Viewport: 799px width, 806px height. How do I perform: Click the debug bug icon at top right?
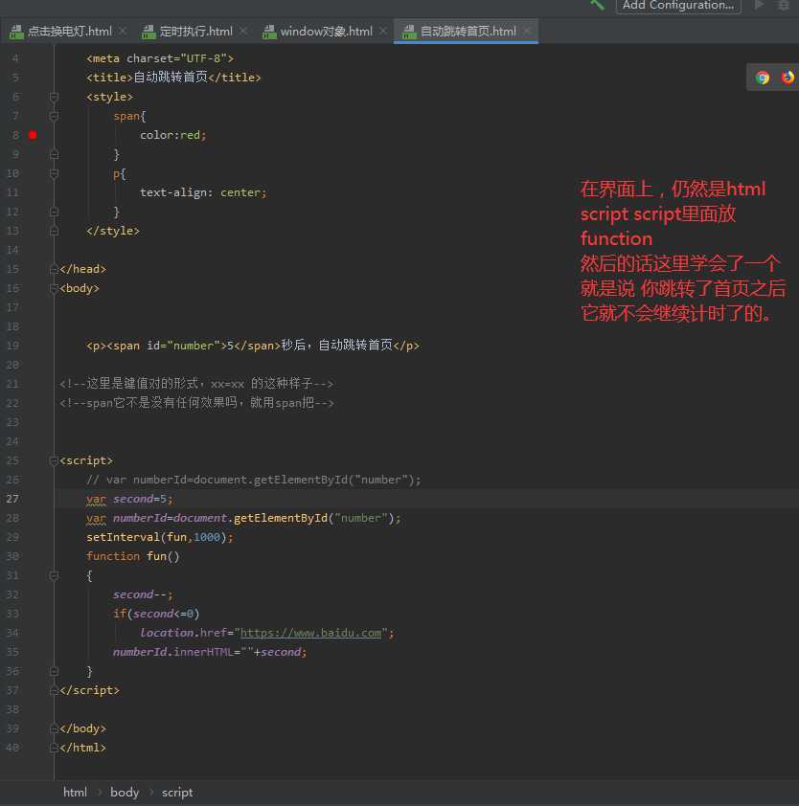784,5
